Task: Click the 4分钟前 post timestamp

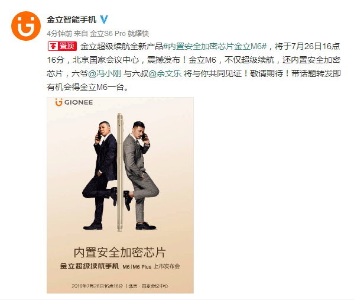Action: (59, 34)
